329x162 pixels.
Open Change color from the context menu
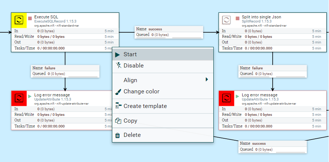click(x=141, y=91)
